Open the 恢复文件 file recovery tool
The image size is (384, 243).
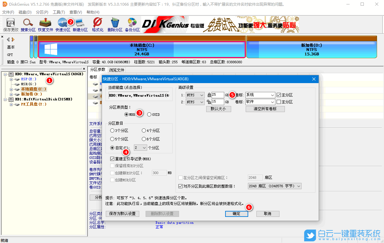pos(45,24)
